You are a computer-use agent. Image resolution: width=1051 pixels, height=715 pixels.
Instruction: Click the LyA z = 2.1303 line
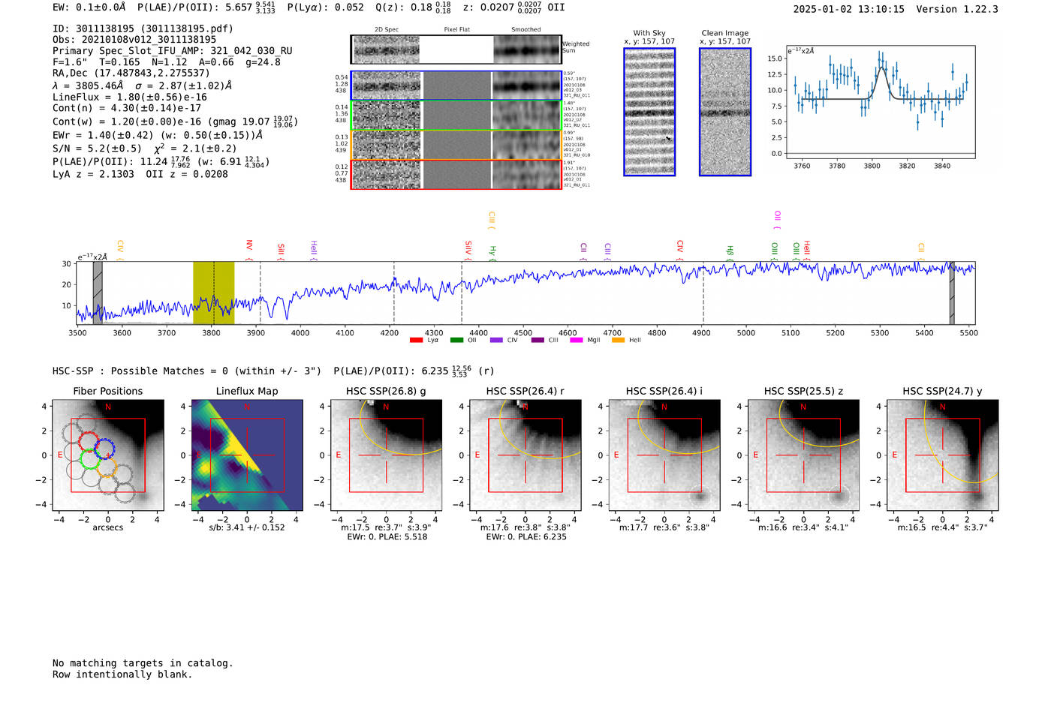click(x=94, y=174)
